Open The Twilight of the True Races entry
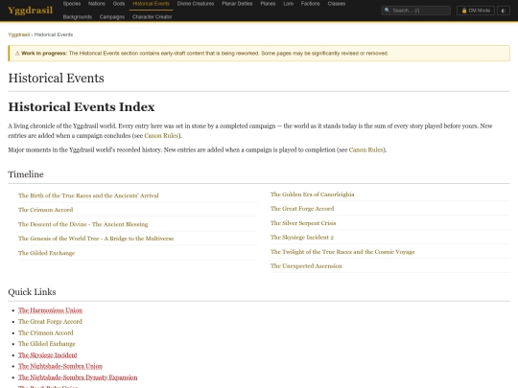518x388 pixels. [x=342, y=252]
